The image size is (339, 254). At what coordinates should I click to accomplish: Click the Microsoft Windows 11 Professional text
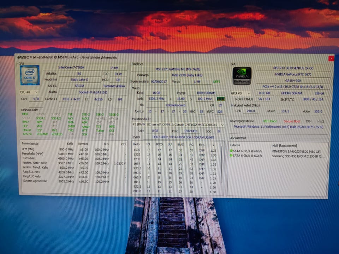point(279,127)
